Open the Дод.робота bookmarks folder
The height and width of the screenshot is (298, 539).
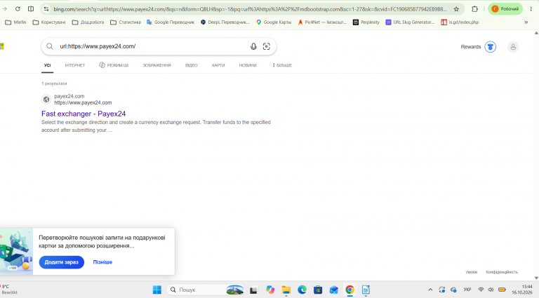pos(88,22)
